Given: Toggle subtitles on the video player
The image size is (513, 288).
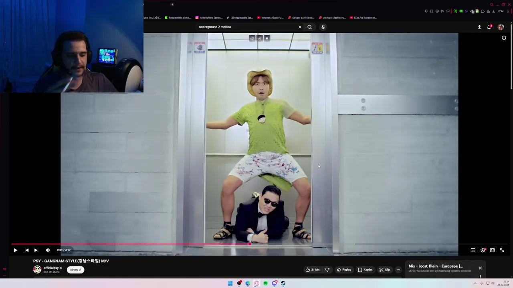Looking at the screenshot, I should (x=473, y=250).
